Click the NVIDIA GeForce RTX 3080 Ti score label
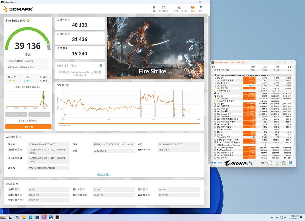 28,61
